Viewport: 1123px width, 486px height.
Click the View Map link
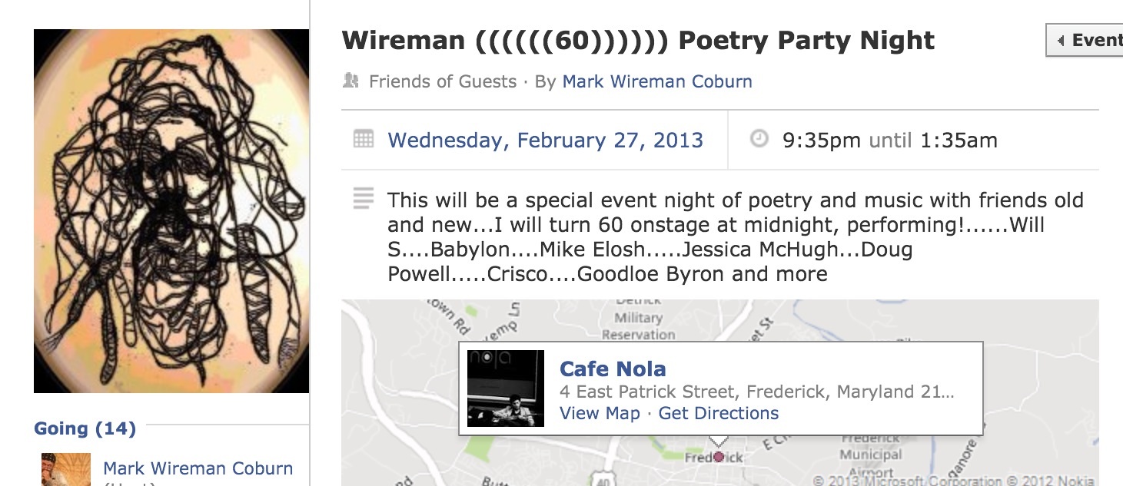600,413
